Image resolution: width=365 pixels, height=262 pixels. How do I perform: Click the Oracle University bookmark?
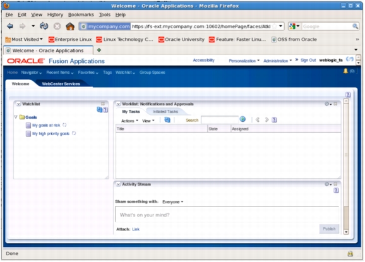[181, 39]
